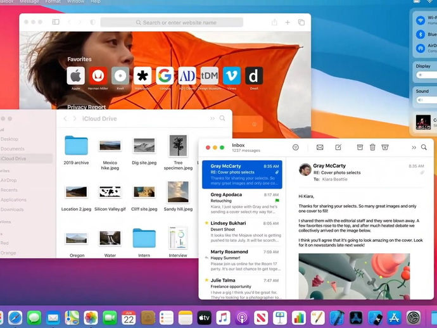Open Greg Apodaca Retouching email
Image resolution: width=437 pixels, height=328 pixels.
pos(242,203)
